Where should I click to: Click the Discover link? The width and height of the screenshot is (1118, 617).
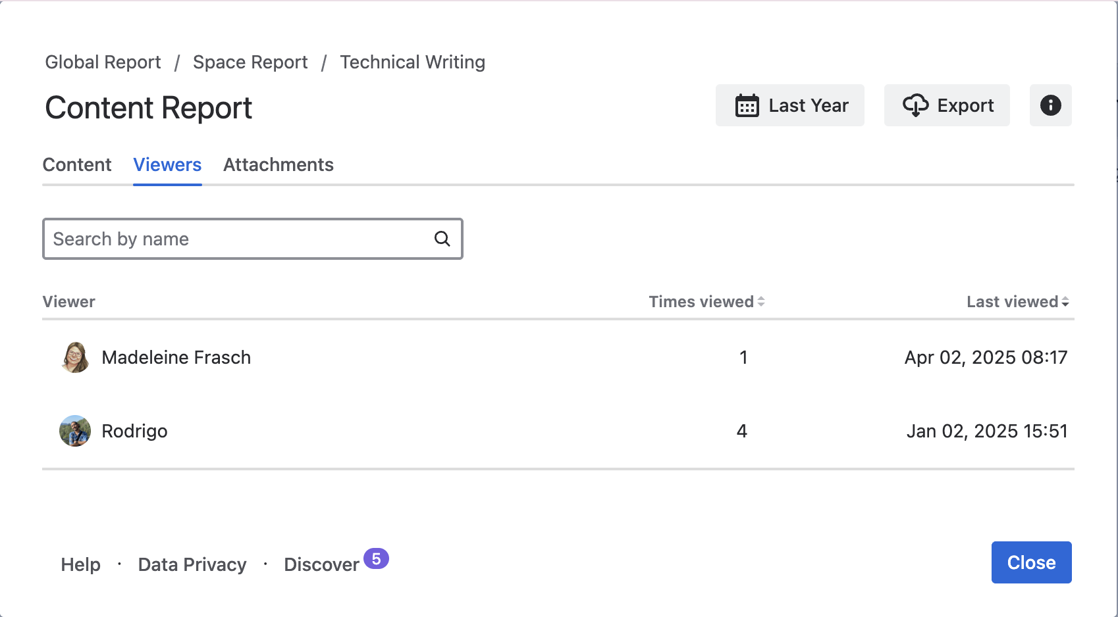(321, 564)
